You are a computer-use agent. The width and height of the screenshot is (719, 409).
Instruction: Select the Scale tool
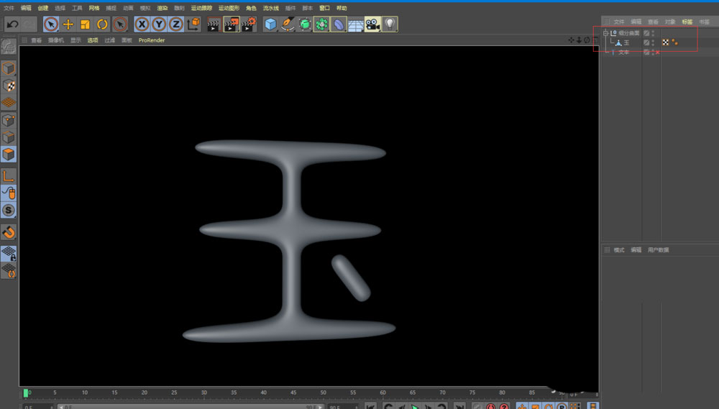86,24
